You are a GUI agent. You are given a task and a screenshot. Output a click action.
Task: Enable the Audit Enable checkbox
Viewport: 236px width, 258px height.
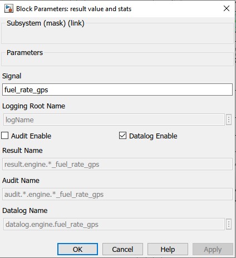click(5, 136)
